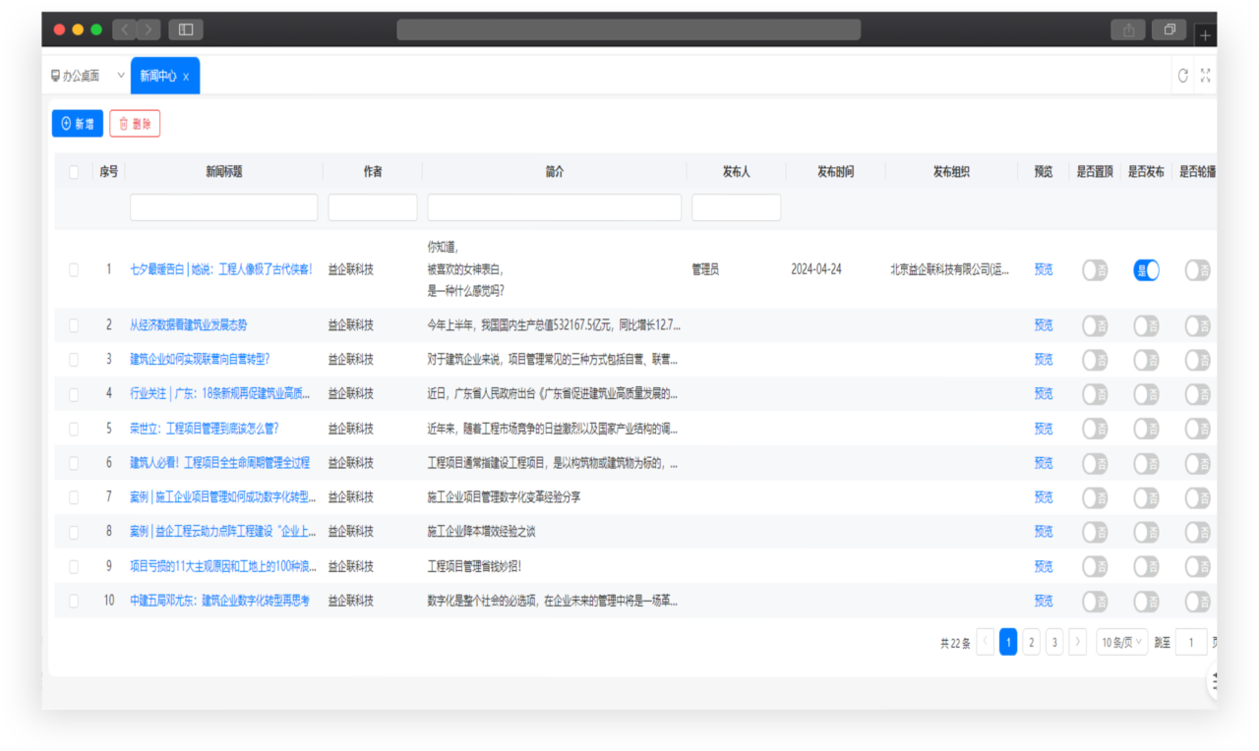Check the checkbox for row 4
Viewport: 1259px width, 751px height.
tap(74, 394)
